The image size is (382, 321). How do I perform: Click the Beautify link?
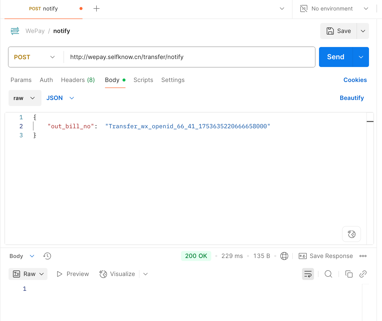(351, 98)
